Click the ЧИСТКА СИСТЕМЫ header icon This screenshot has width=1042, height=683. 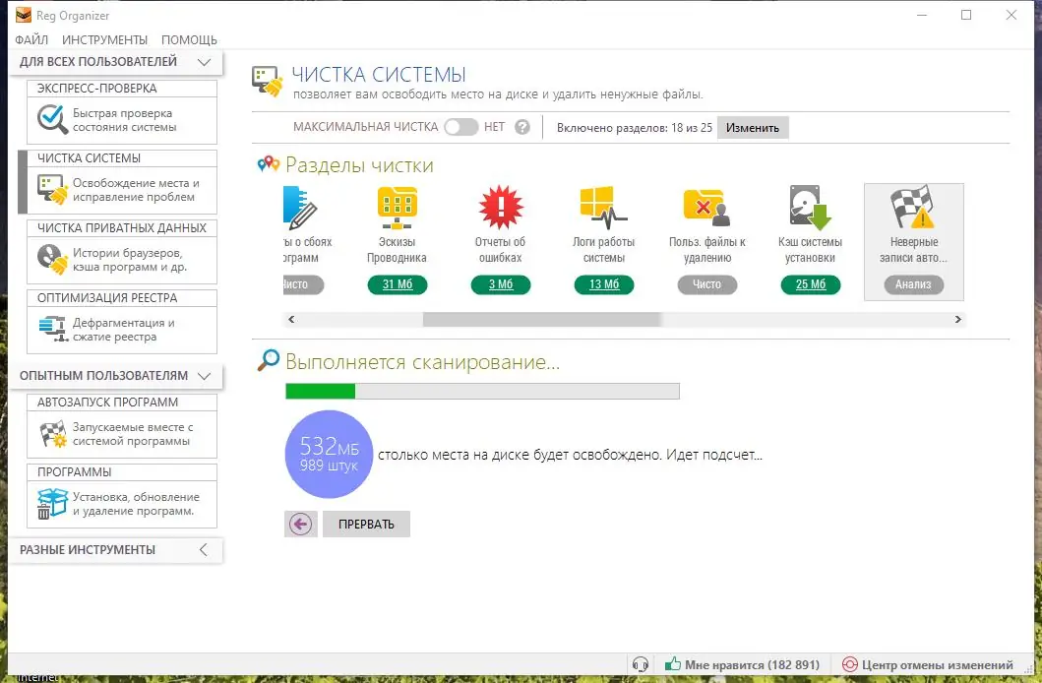click(268, 81)
